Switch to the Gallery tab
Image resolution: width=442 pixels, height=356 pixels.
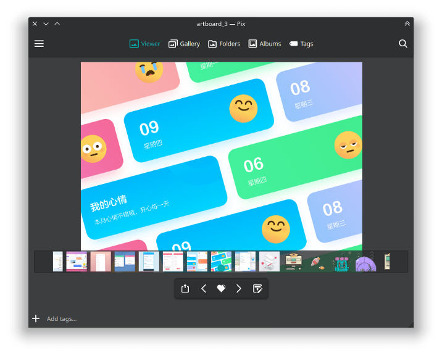pos(184,44)
